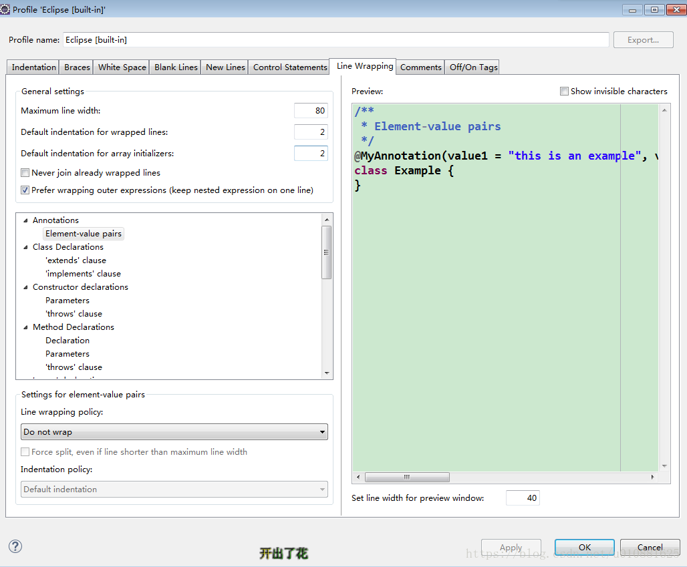Select Parameters under Method Declarations
Viewport: 687px width, 567px height.
67,354
